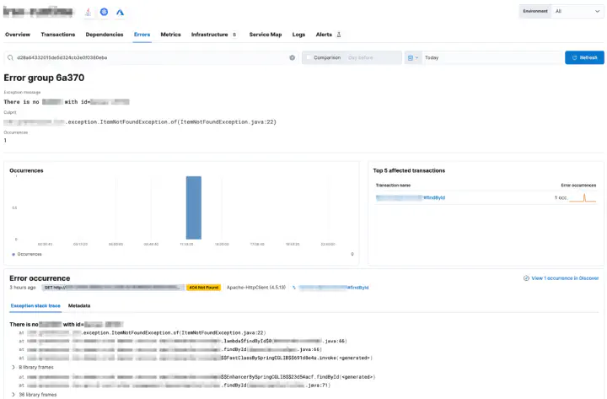Click the Today date range field
The height and width of the screenshot is (399, 607).
coord(492,57)
